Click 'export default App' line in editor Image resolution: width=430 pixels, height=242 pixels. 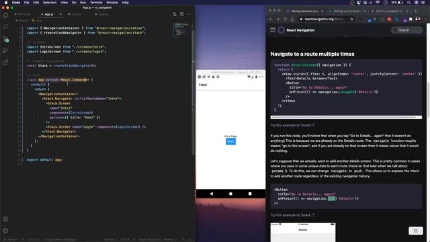(44, 160)
